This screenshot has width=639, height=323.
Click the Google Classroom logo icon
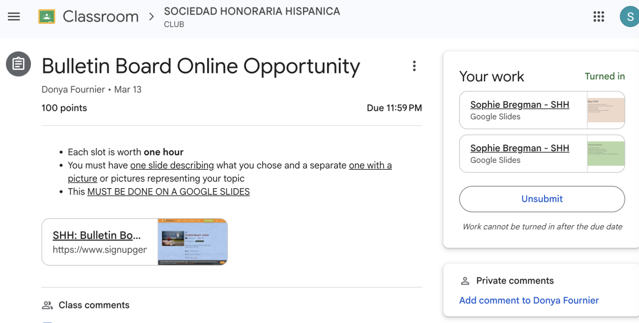tap(47, 16)
